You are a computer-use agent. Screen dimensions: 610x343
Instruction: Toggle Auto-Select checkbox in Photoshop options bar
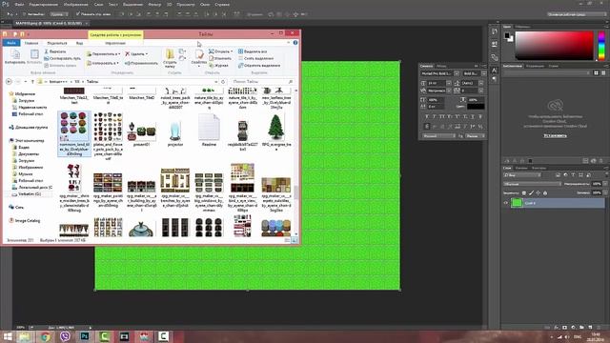(x=24, y=14)
